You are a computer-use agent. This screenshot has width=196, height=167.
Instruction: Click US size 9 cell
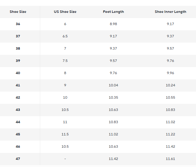65,85
